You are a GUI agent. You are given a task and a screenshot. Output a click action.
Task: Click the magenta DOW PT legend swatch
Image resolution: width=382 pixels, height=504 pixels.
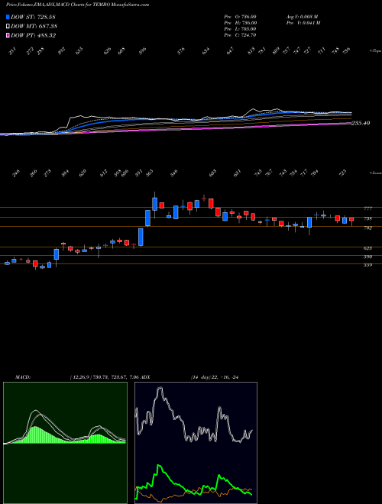coord(8,35)
